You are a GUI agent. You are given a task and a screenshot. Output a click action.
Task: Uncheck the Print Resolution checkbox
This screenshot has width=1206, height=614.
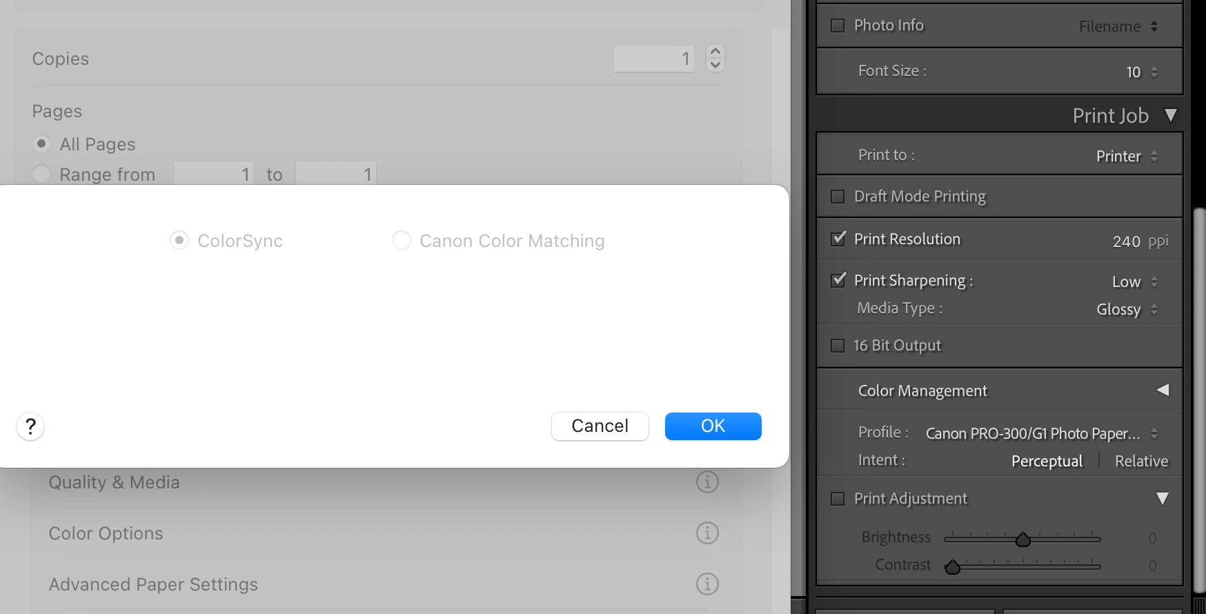[x=838, y=238]
